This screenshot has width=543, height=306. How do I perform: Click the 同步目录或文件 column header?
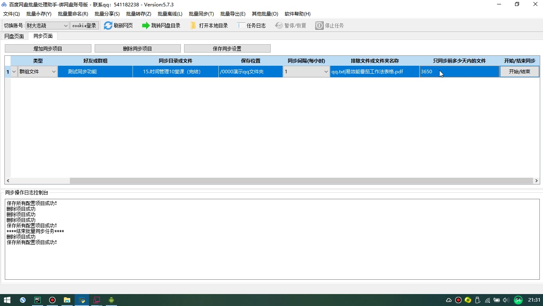pos(176,61)
